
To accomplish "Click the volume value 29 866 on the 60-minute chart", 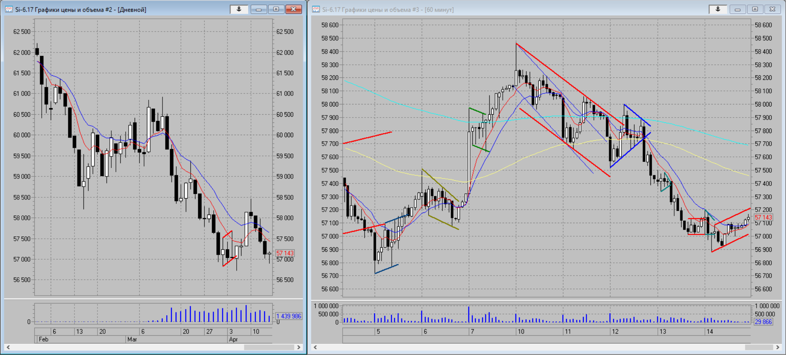I will (763, 322).
